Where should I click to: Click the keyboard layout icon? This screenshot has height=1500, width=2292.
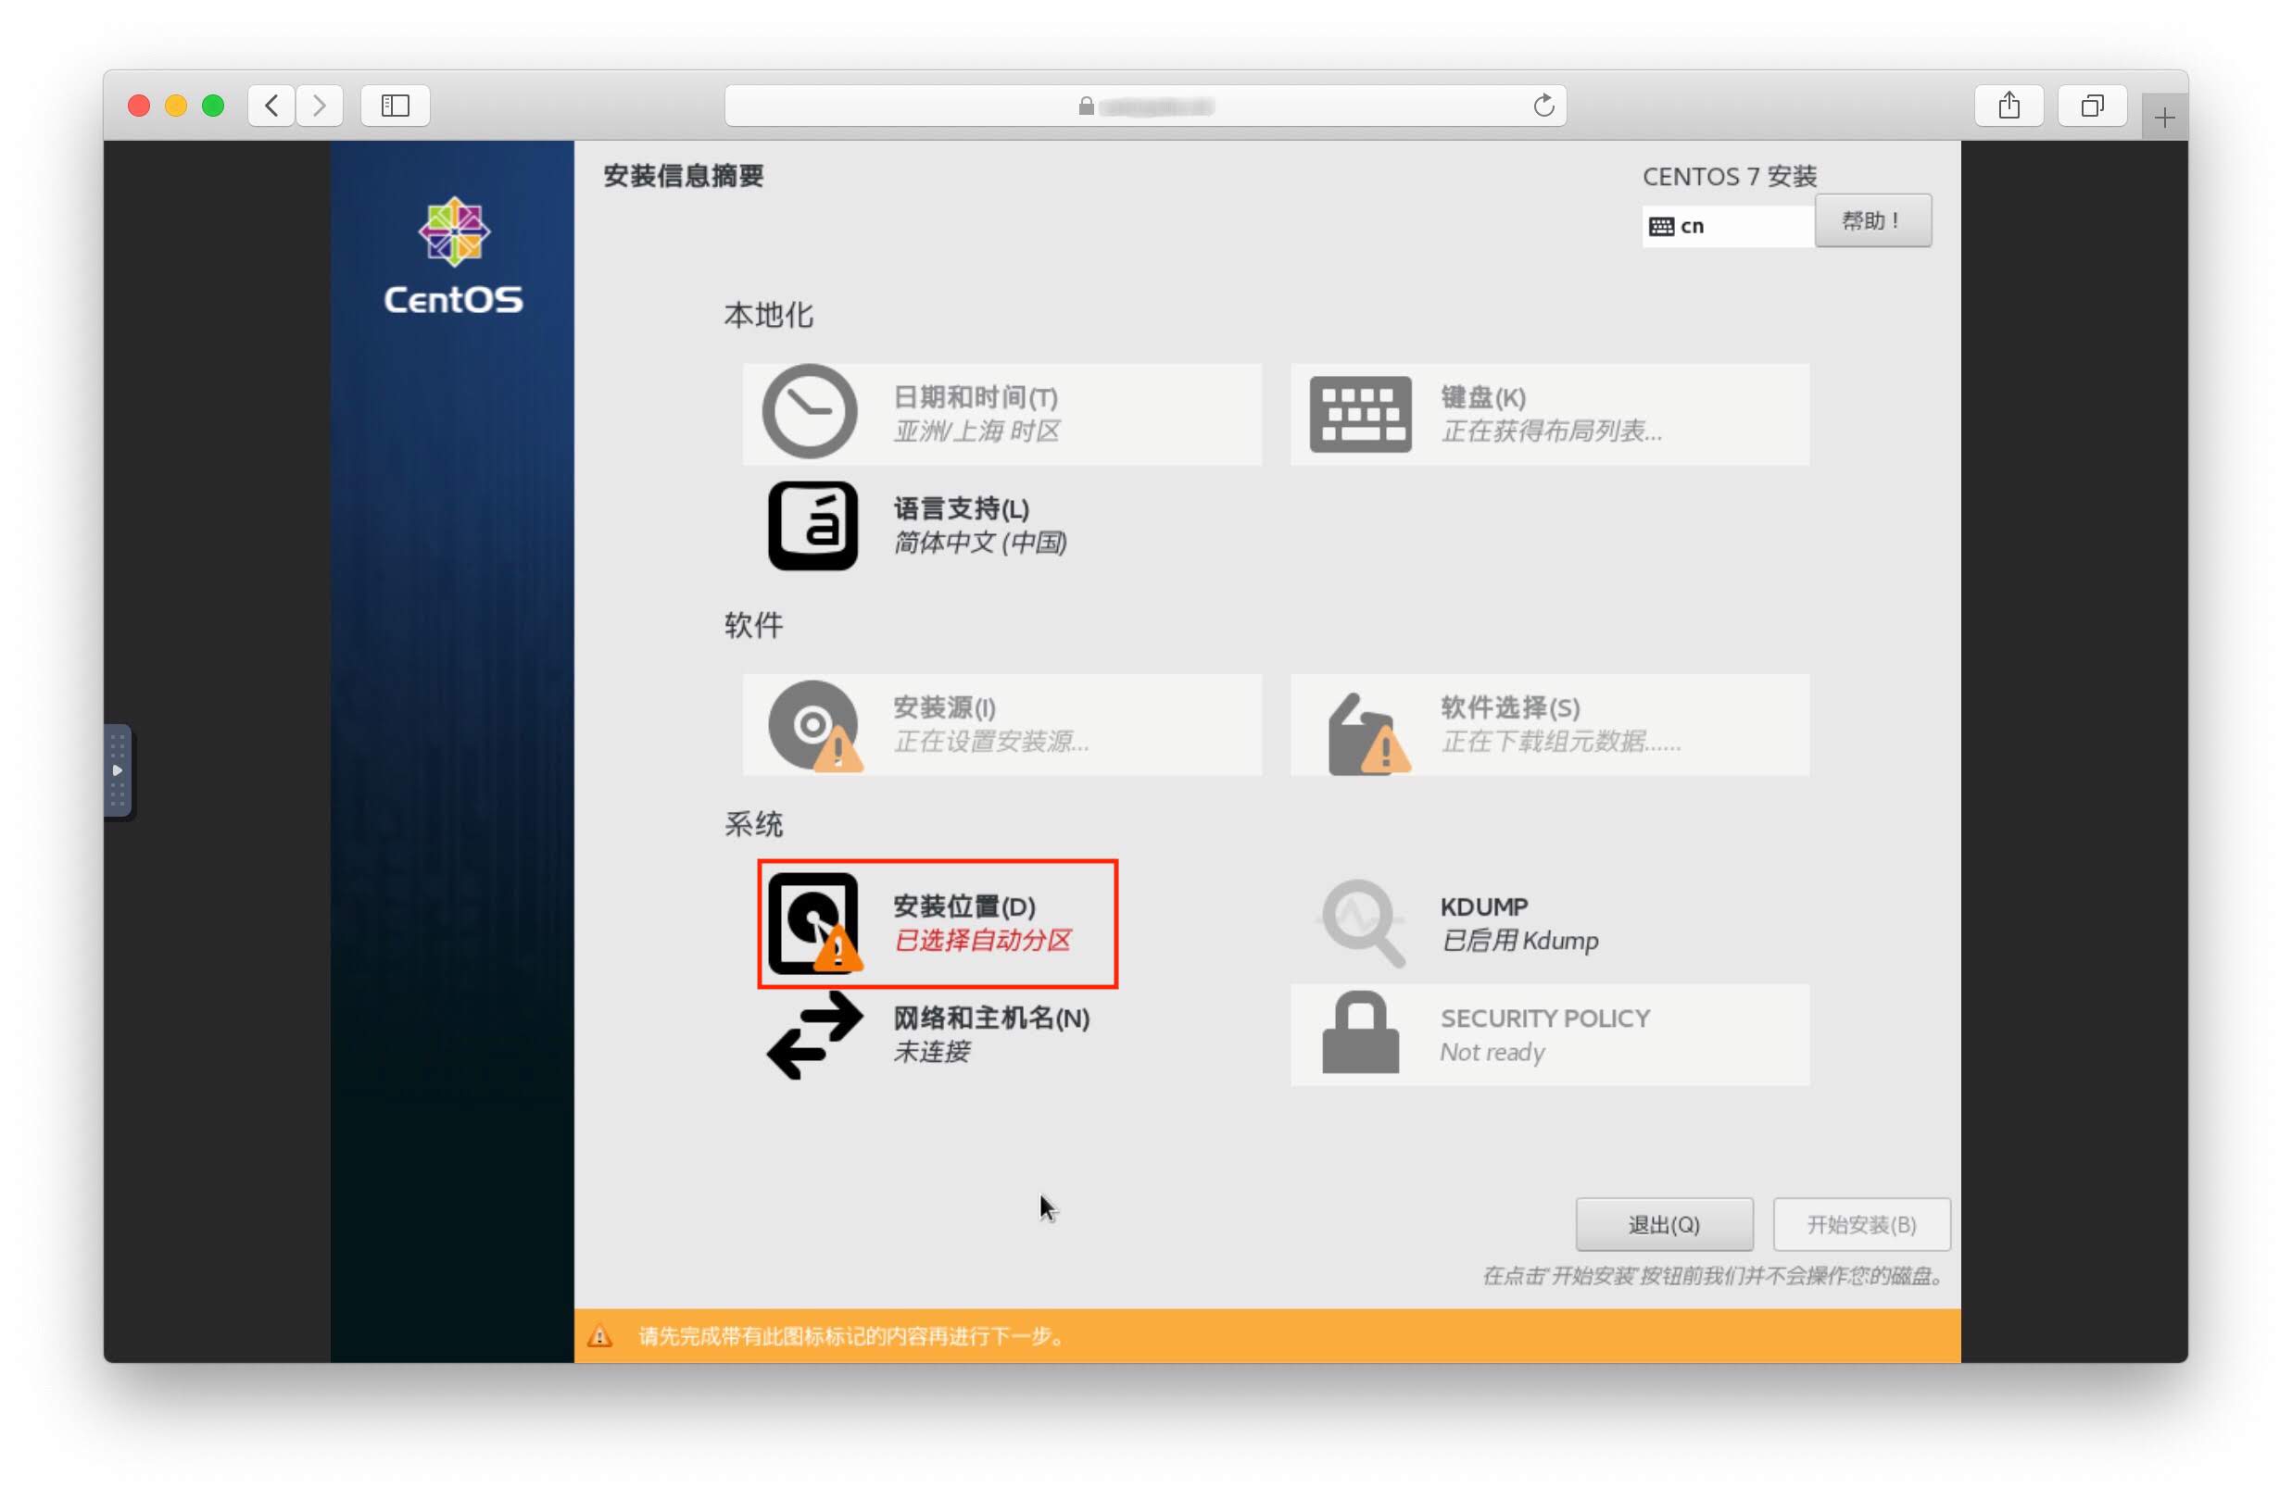click(1360, 414)
